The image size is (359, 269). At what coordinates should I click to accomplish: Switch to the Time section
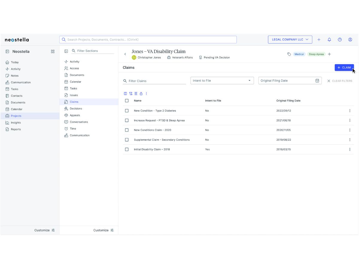[x=89, y=129]
